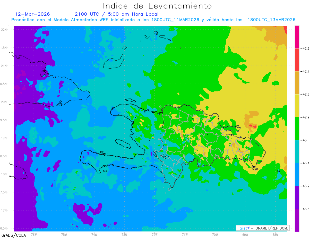The height and width of the screenshot is (238, 309).
Task: Pick the blue legend swatch between -43.1 and -43.2
Action: tap(297, 174)
